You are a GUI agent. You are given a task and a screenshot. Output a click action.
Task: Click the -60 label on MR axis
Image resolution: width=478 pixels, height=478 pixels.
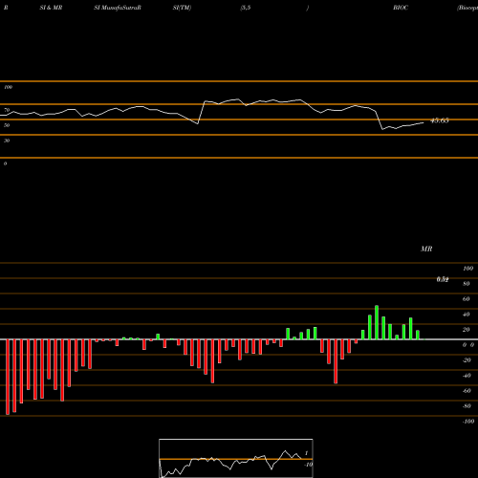pos(467,391)
